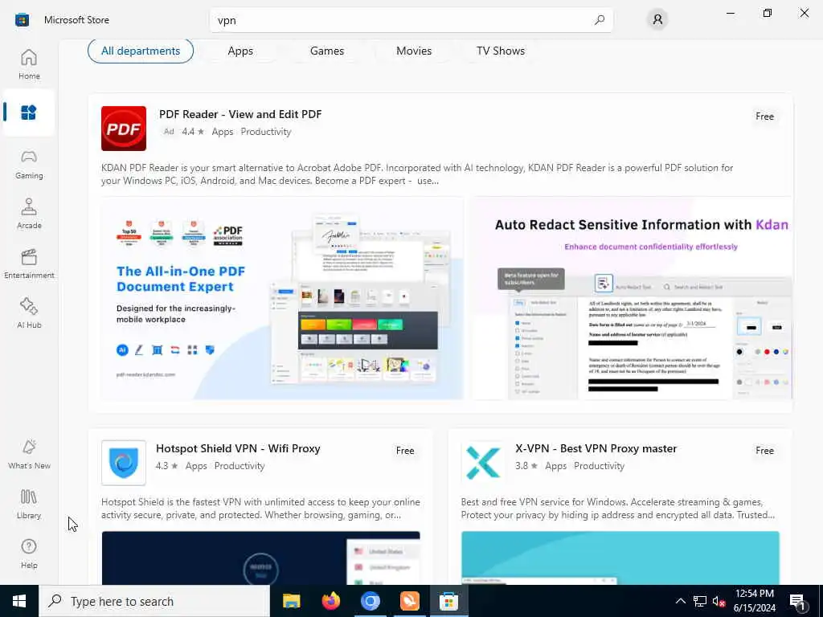Click the network tray icon

(700, 601)
